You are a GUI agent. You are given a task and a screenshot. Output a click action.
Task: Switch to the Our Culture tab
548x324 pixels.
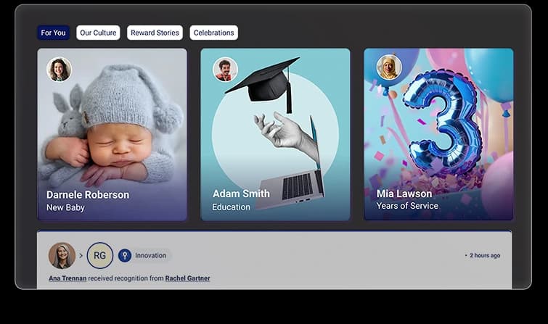[x=98, y=33]
